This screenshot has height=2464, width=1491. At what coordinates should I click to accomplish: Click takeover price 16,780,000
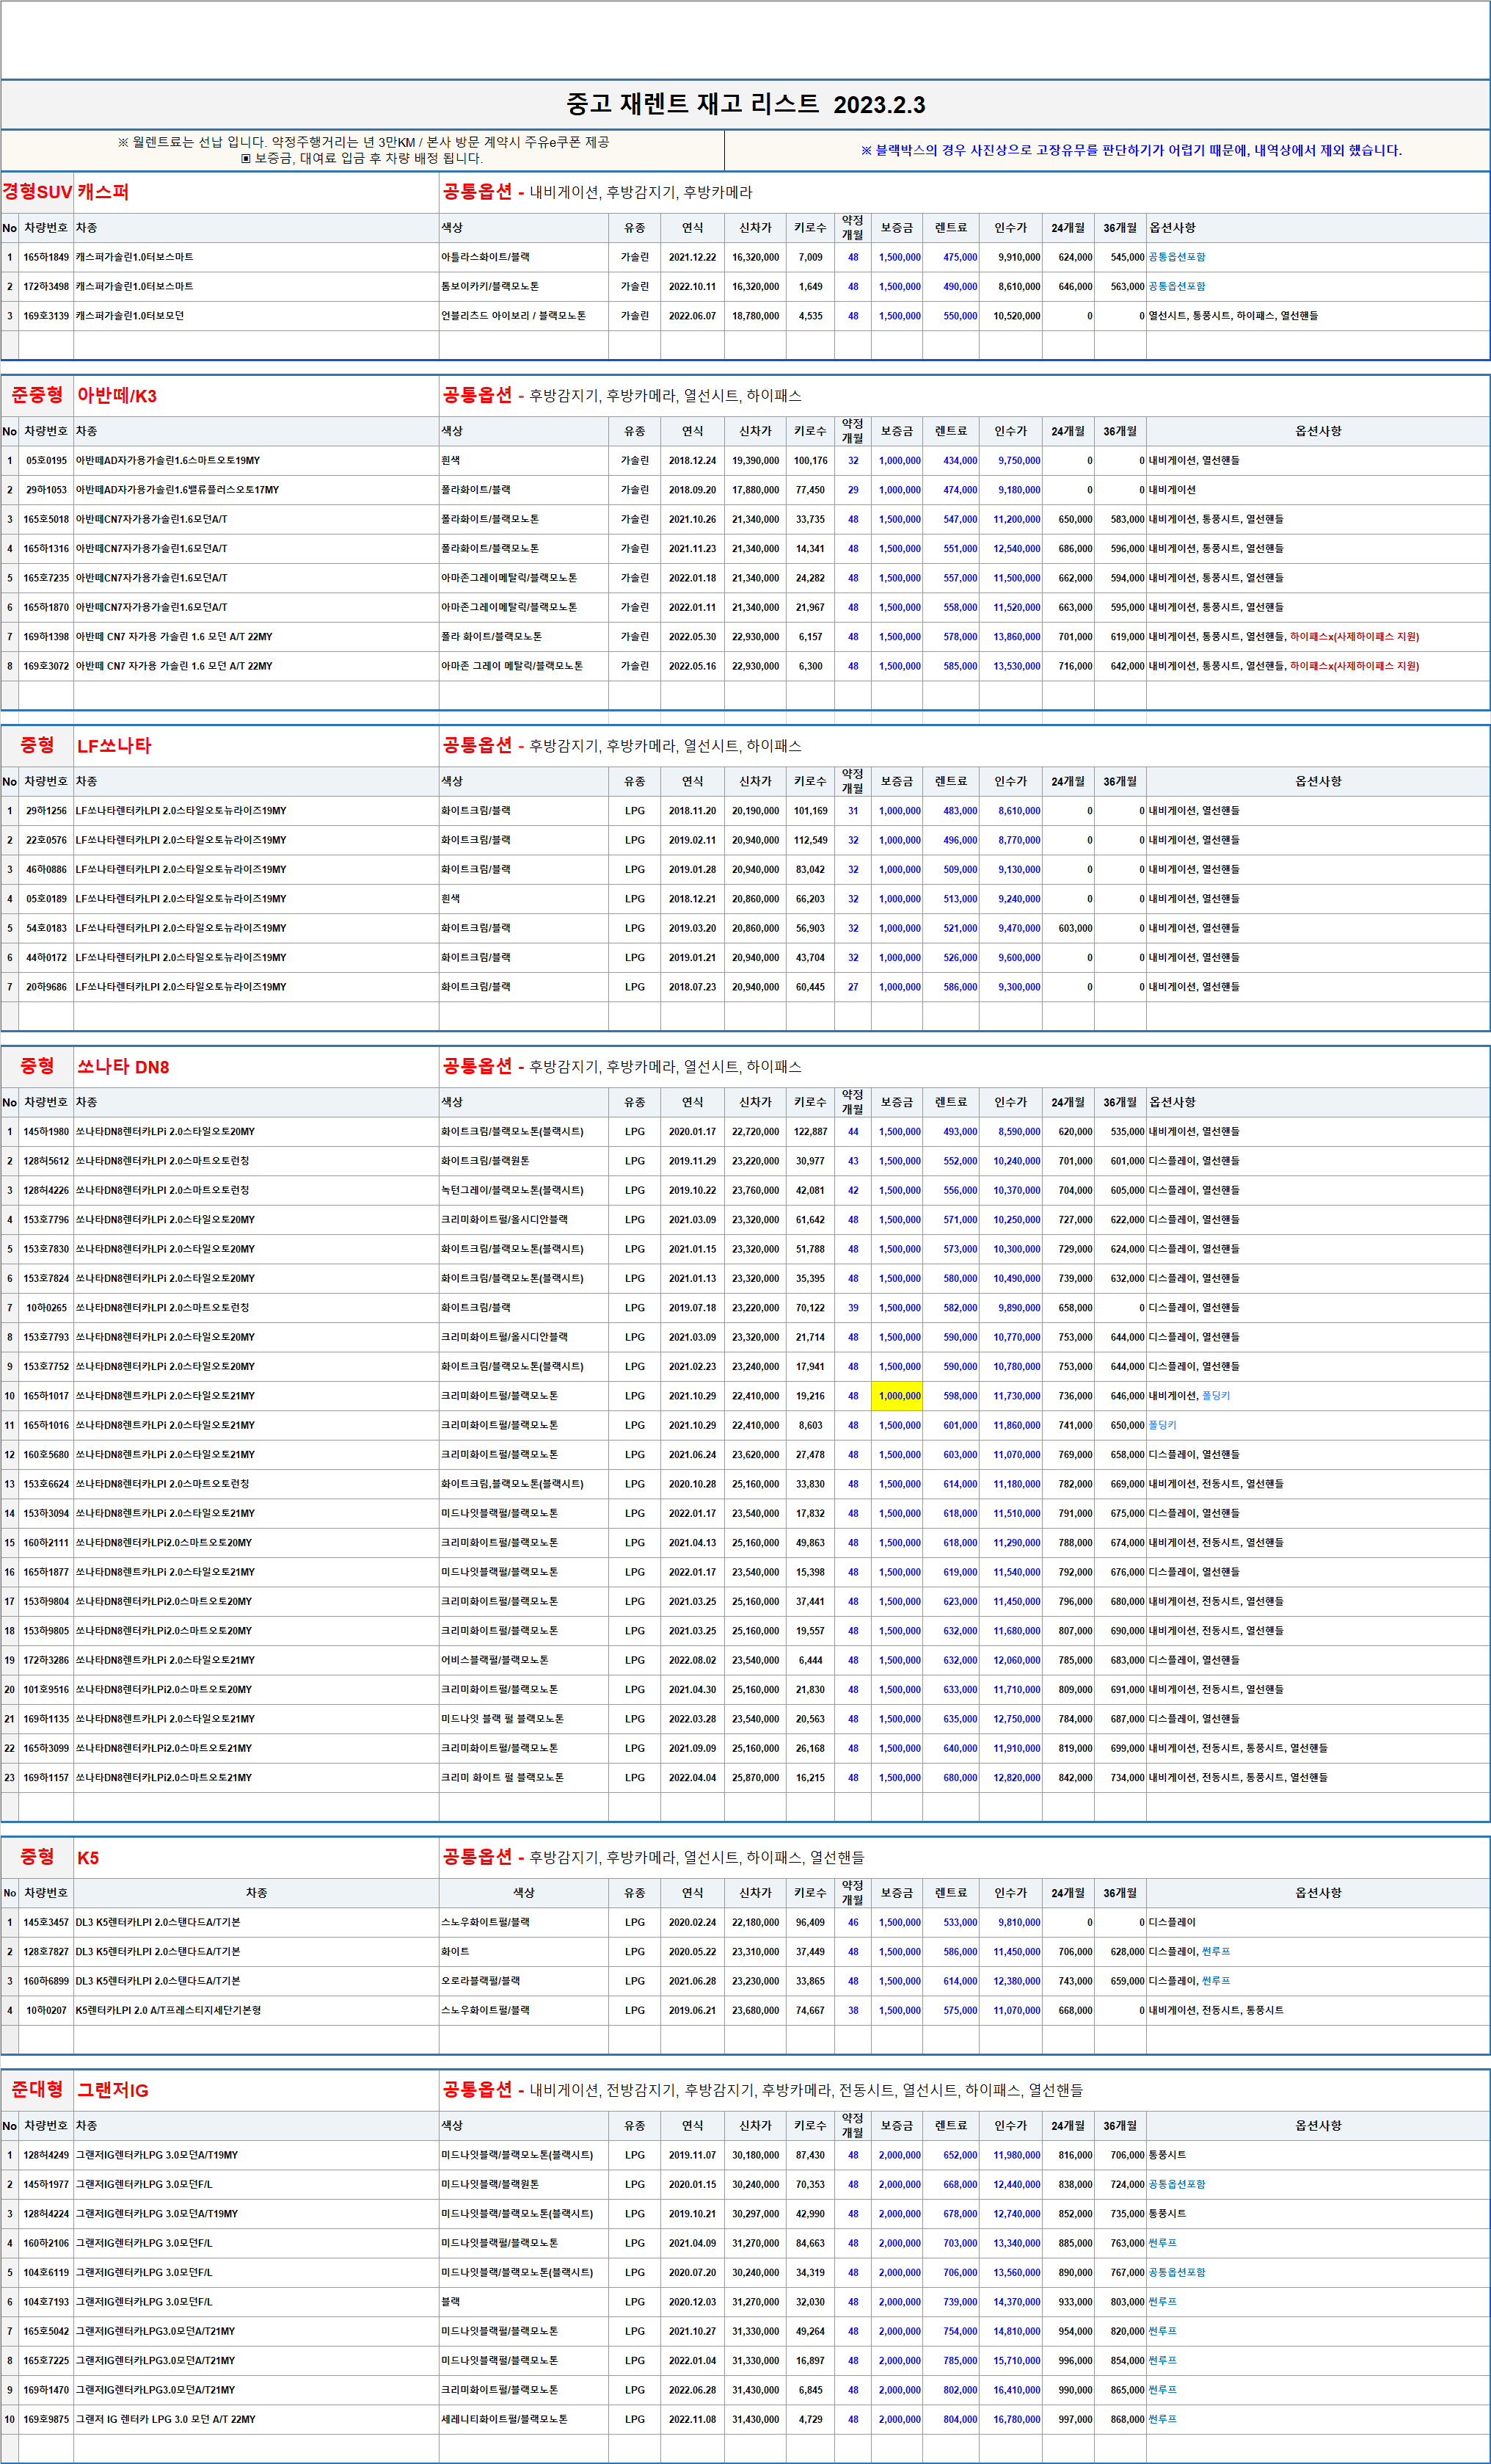pyautogui.click(x=1016, y=2419)
